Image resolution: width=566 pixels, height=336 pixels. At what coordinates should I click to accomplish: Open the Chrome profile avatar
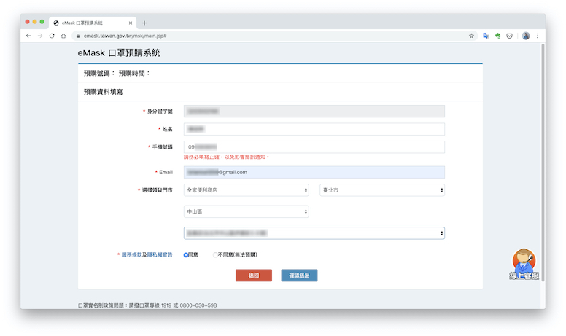click(526, 36)
